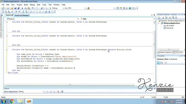The width and height of the screenshot is (186, 104).
Task: Click the 'Handles Button1.Click' code text
Action: click(x=120, y=50)
